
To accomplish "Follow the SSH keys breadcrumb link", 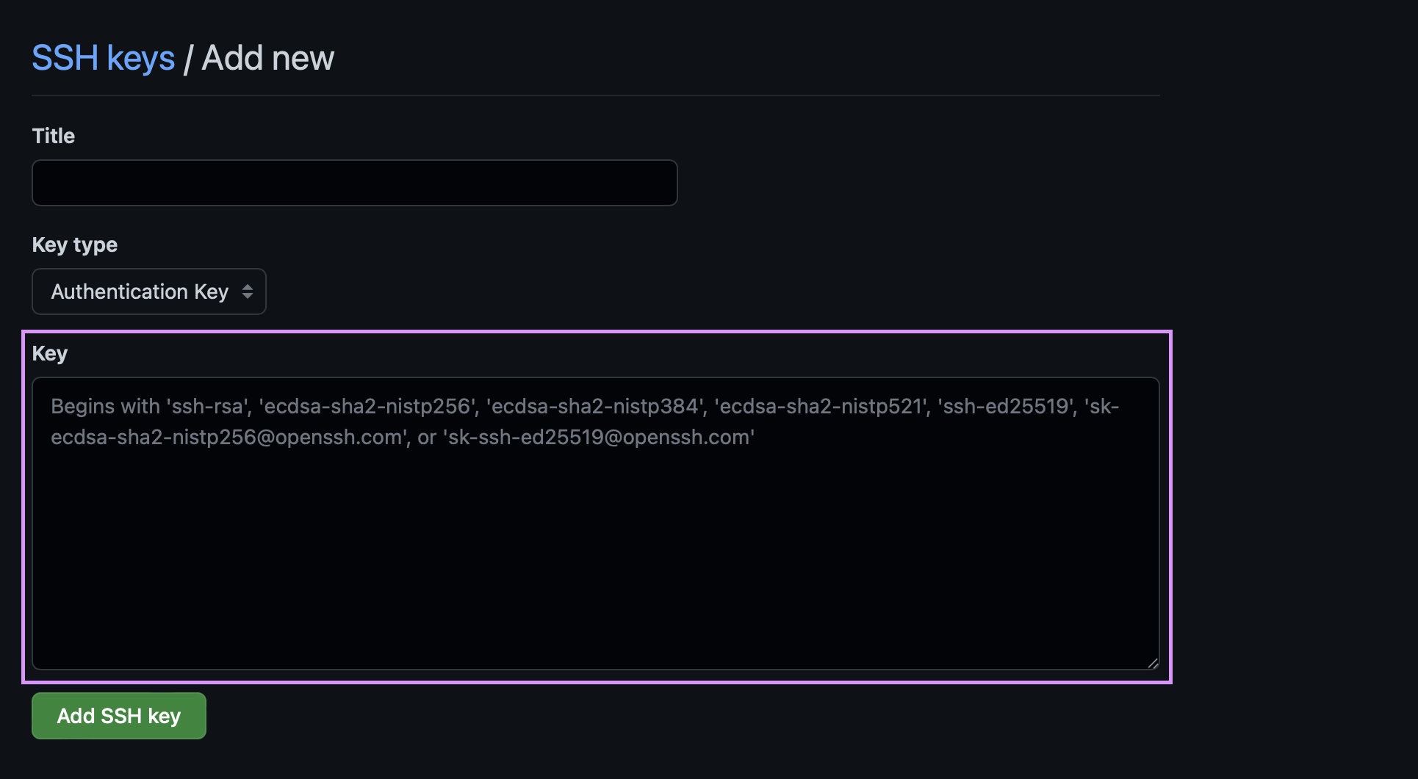I will tap(103, 57).
